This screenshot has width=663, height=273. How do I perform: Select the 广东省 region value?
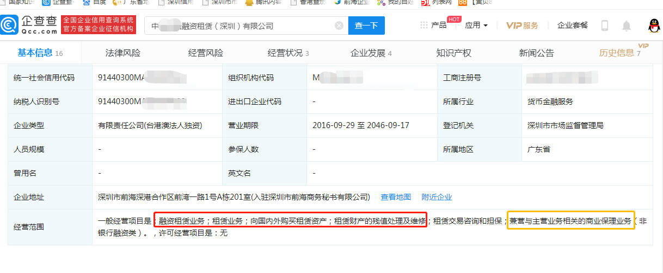539,149
